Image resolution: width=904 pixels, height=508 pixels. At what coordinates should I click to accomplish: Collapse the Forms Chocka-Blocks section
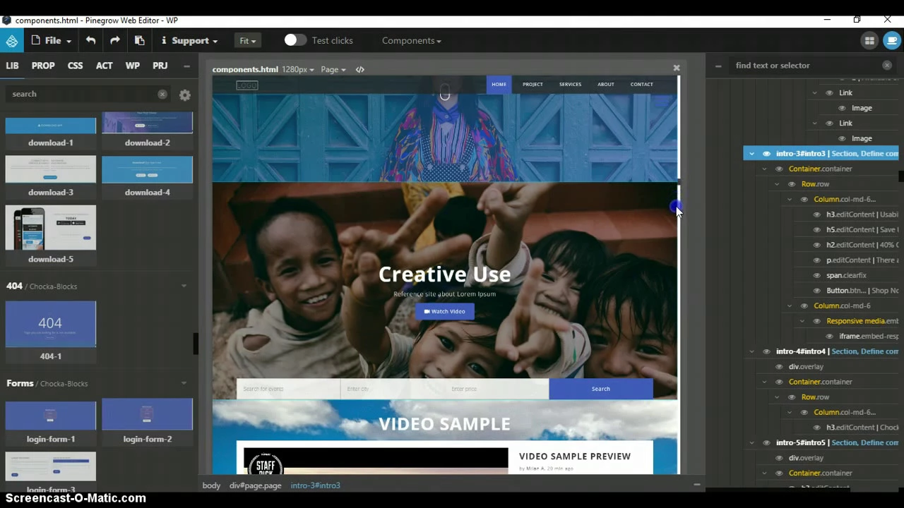(x=184, y=383)
